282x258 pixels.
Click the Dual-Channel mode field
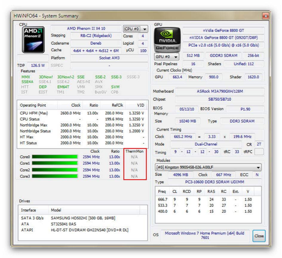point(206,144)
